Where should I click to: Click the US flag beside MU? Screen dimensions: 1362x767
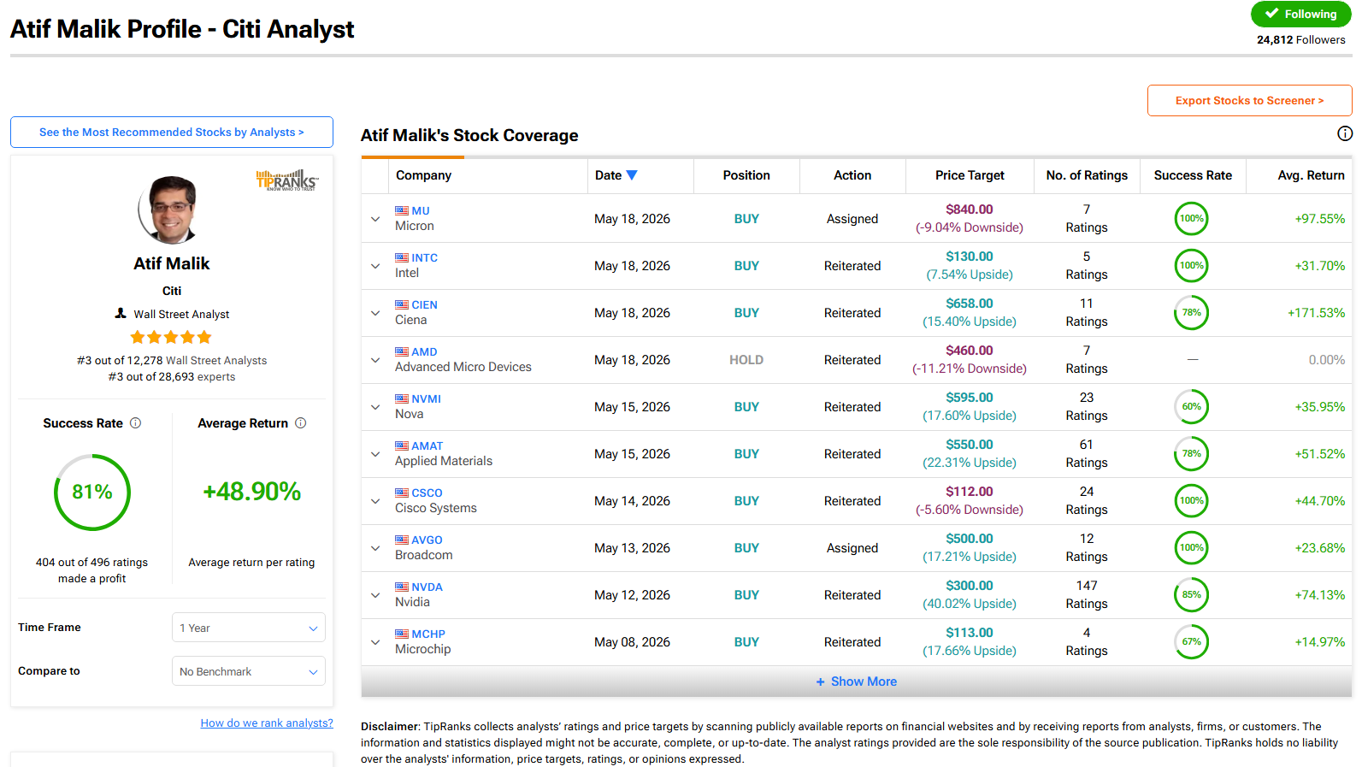[x=402, y=210]
